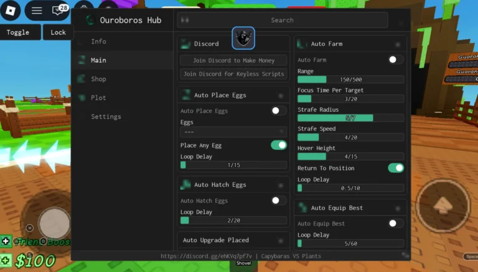
Task: Open the Info tab
Action: [123, 42]
